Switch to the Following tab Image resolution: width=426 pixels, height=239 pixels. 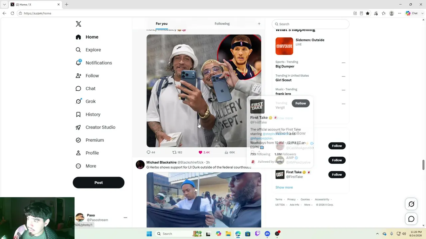pyautogui.click(x=222, y=24)
